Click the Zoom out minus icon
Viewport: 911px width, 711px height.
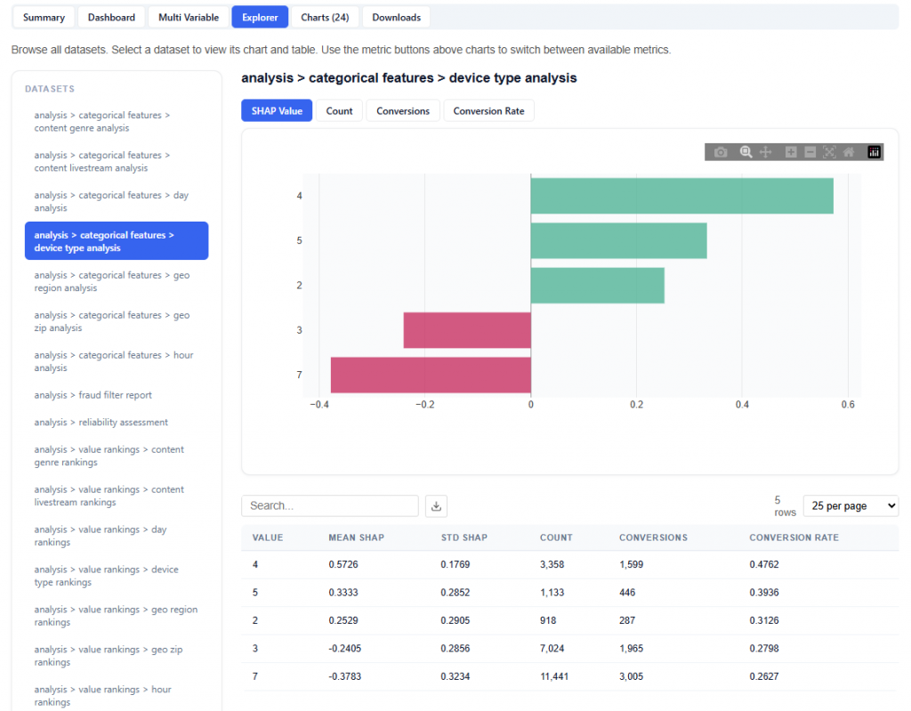[810, 152]
